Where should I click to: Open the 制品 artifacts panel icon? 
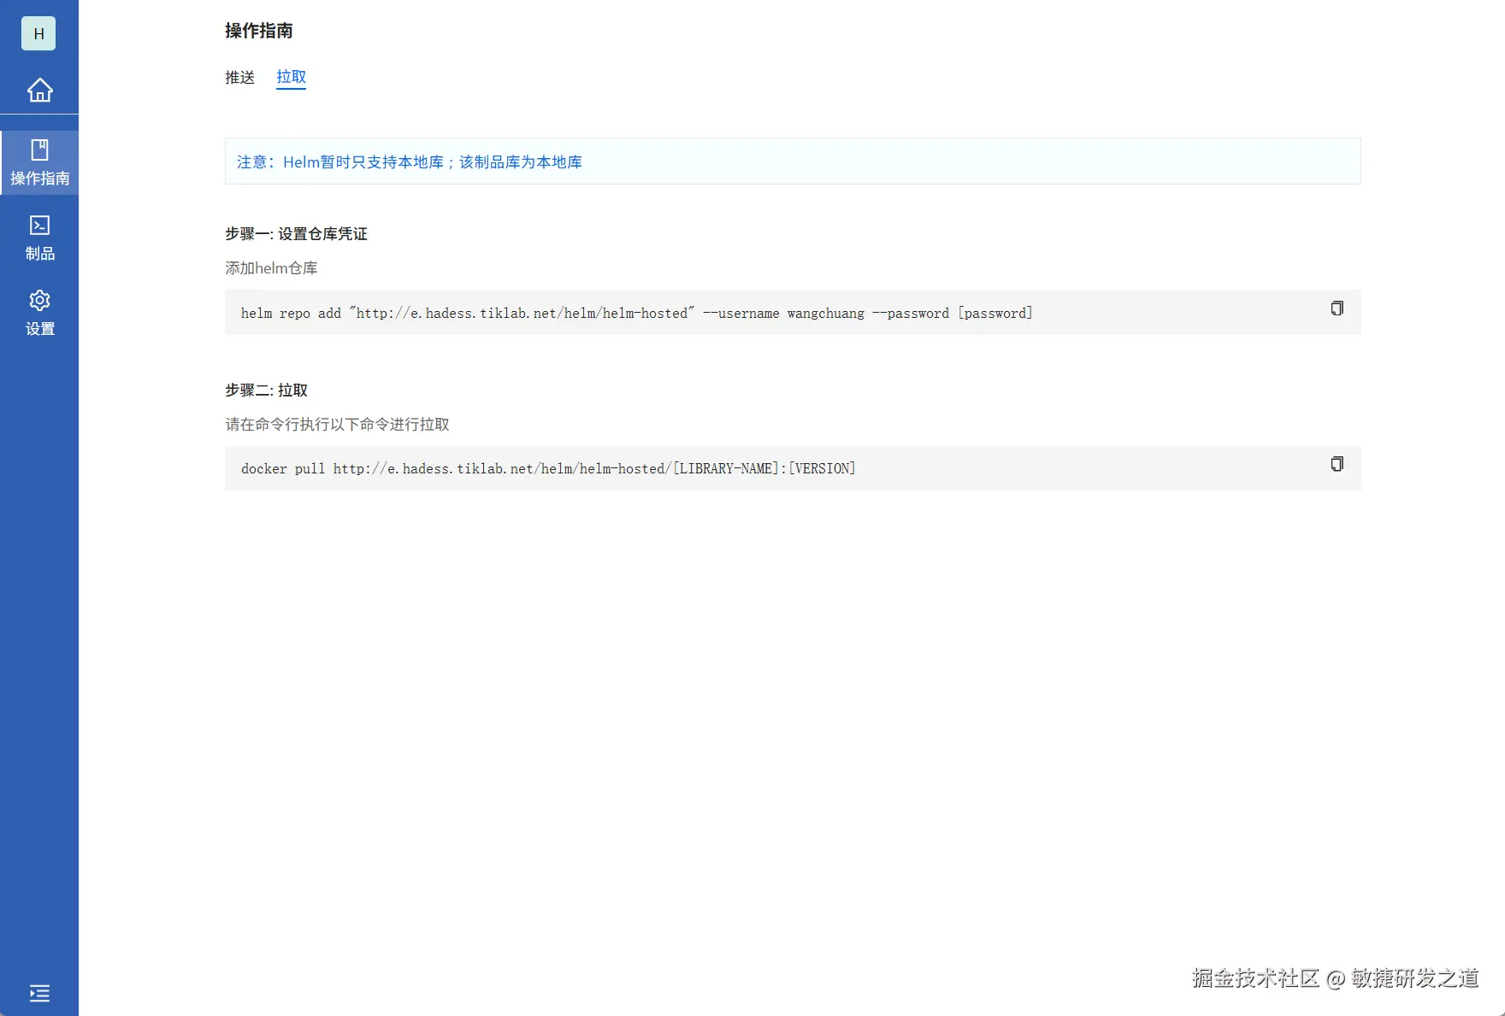pyautogui.click(x=39, y=225)
